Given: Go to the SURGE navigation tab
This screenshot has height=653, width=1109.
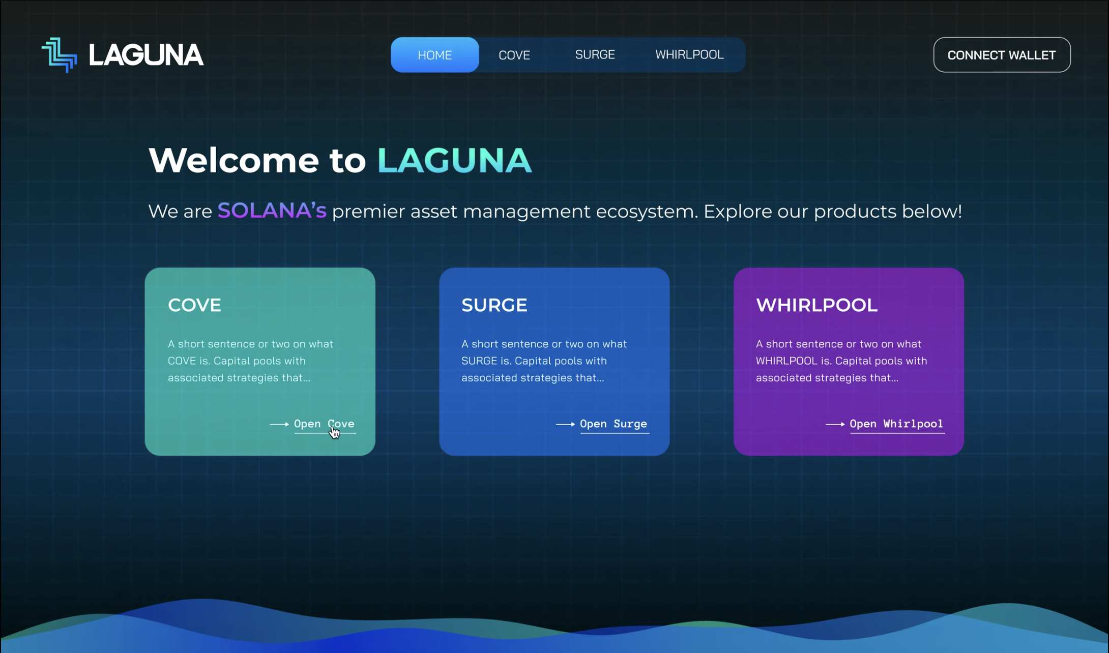Looking at the screenshot, I should click(595, 54).
